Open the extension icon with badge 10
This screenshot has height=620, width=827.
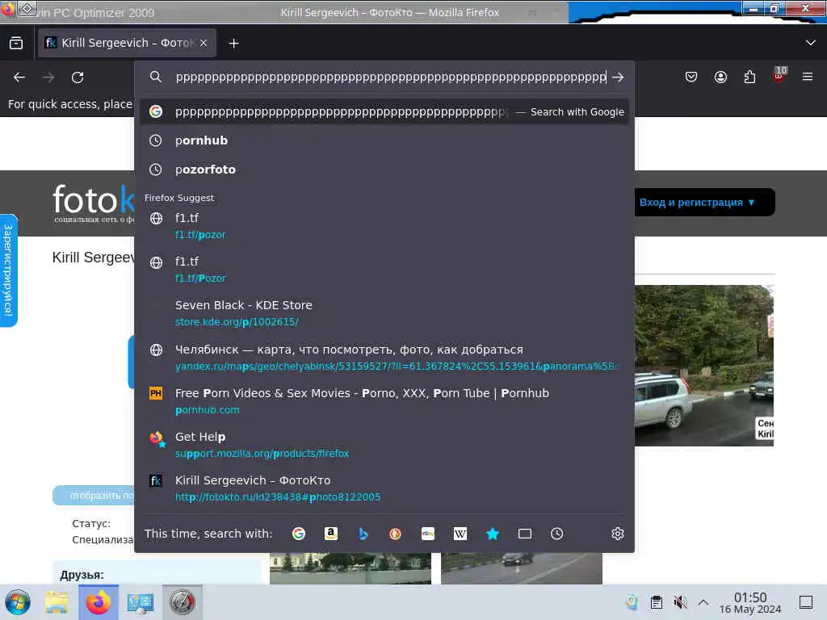click(779, 75)
